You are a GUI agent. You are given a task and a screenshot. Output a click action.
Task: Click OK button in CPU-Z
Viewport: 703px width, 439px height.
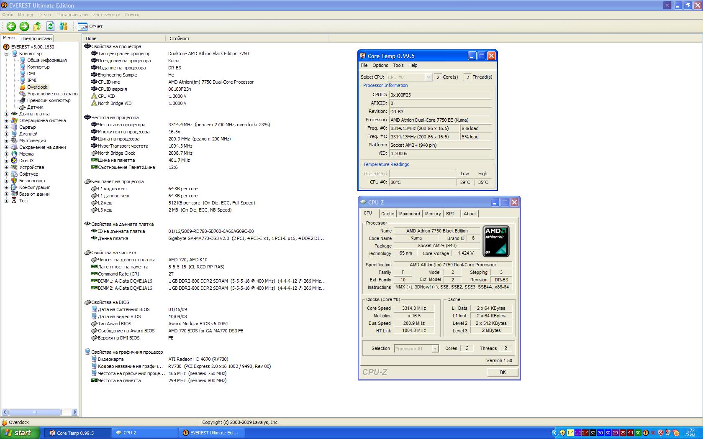pos(503,372)
